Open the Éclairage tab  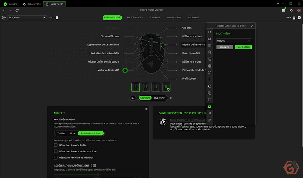point(155,17)
